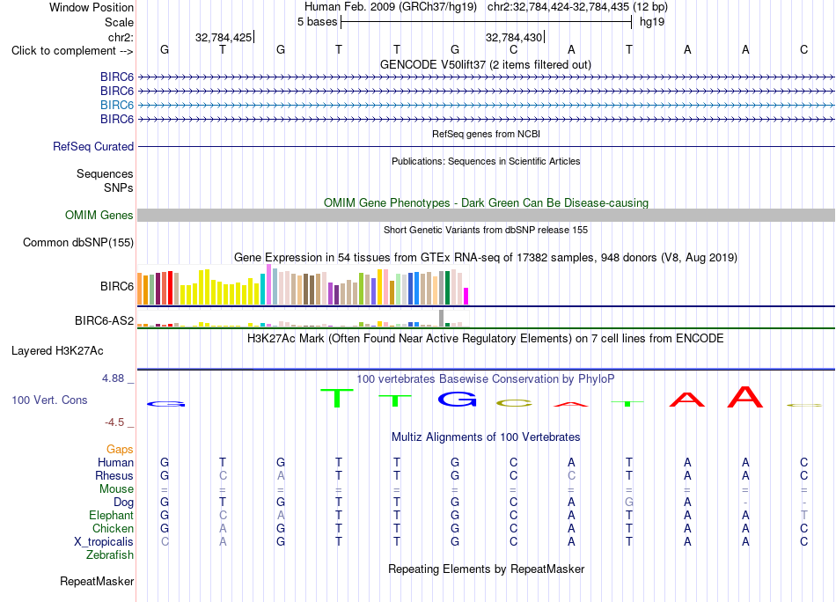Open the BIRC6-AS2 GTEx bar chart
The width and height of the screenshot is (836, 602).
click(303, 319)
